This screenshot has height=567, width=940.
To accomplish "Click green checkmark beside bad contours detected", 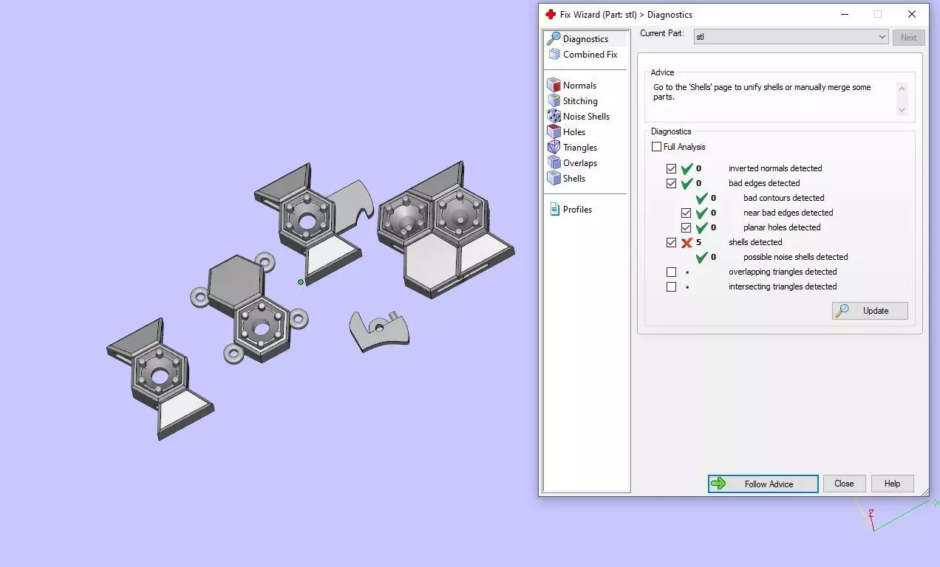I will pos(701,198).
